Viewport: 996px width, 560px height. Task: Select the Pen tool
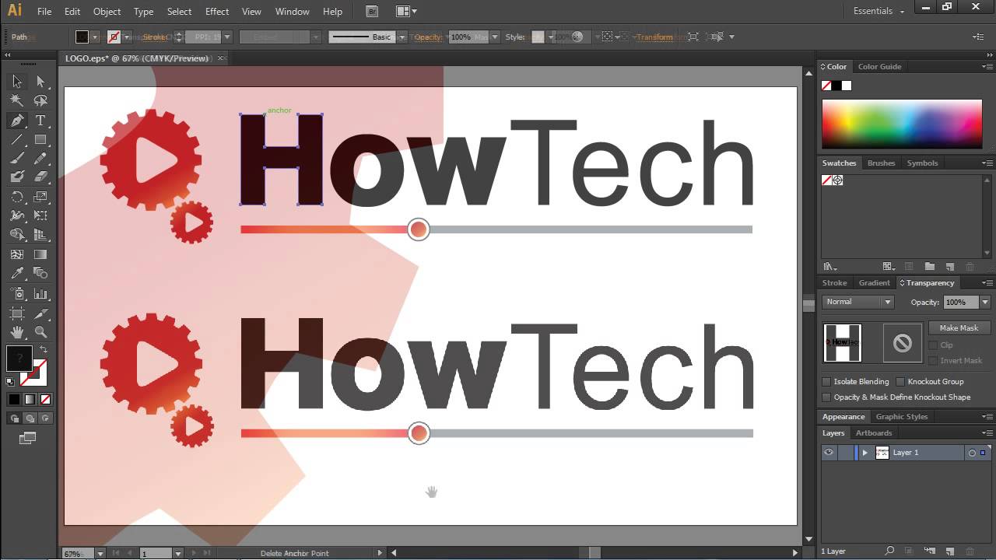(x=17, y=121)
